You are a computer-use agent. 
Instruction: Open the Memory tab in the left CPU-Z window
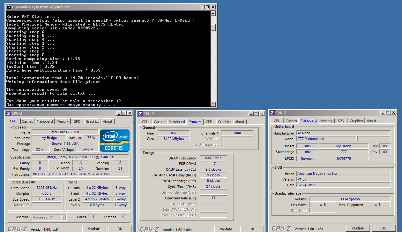[63, 121]
